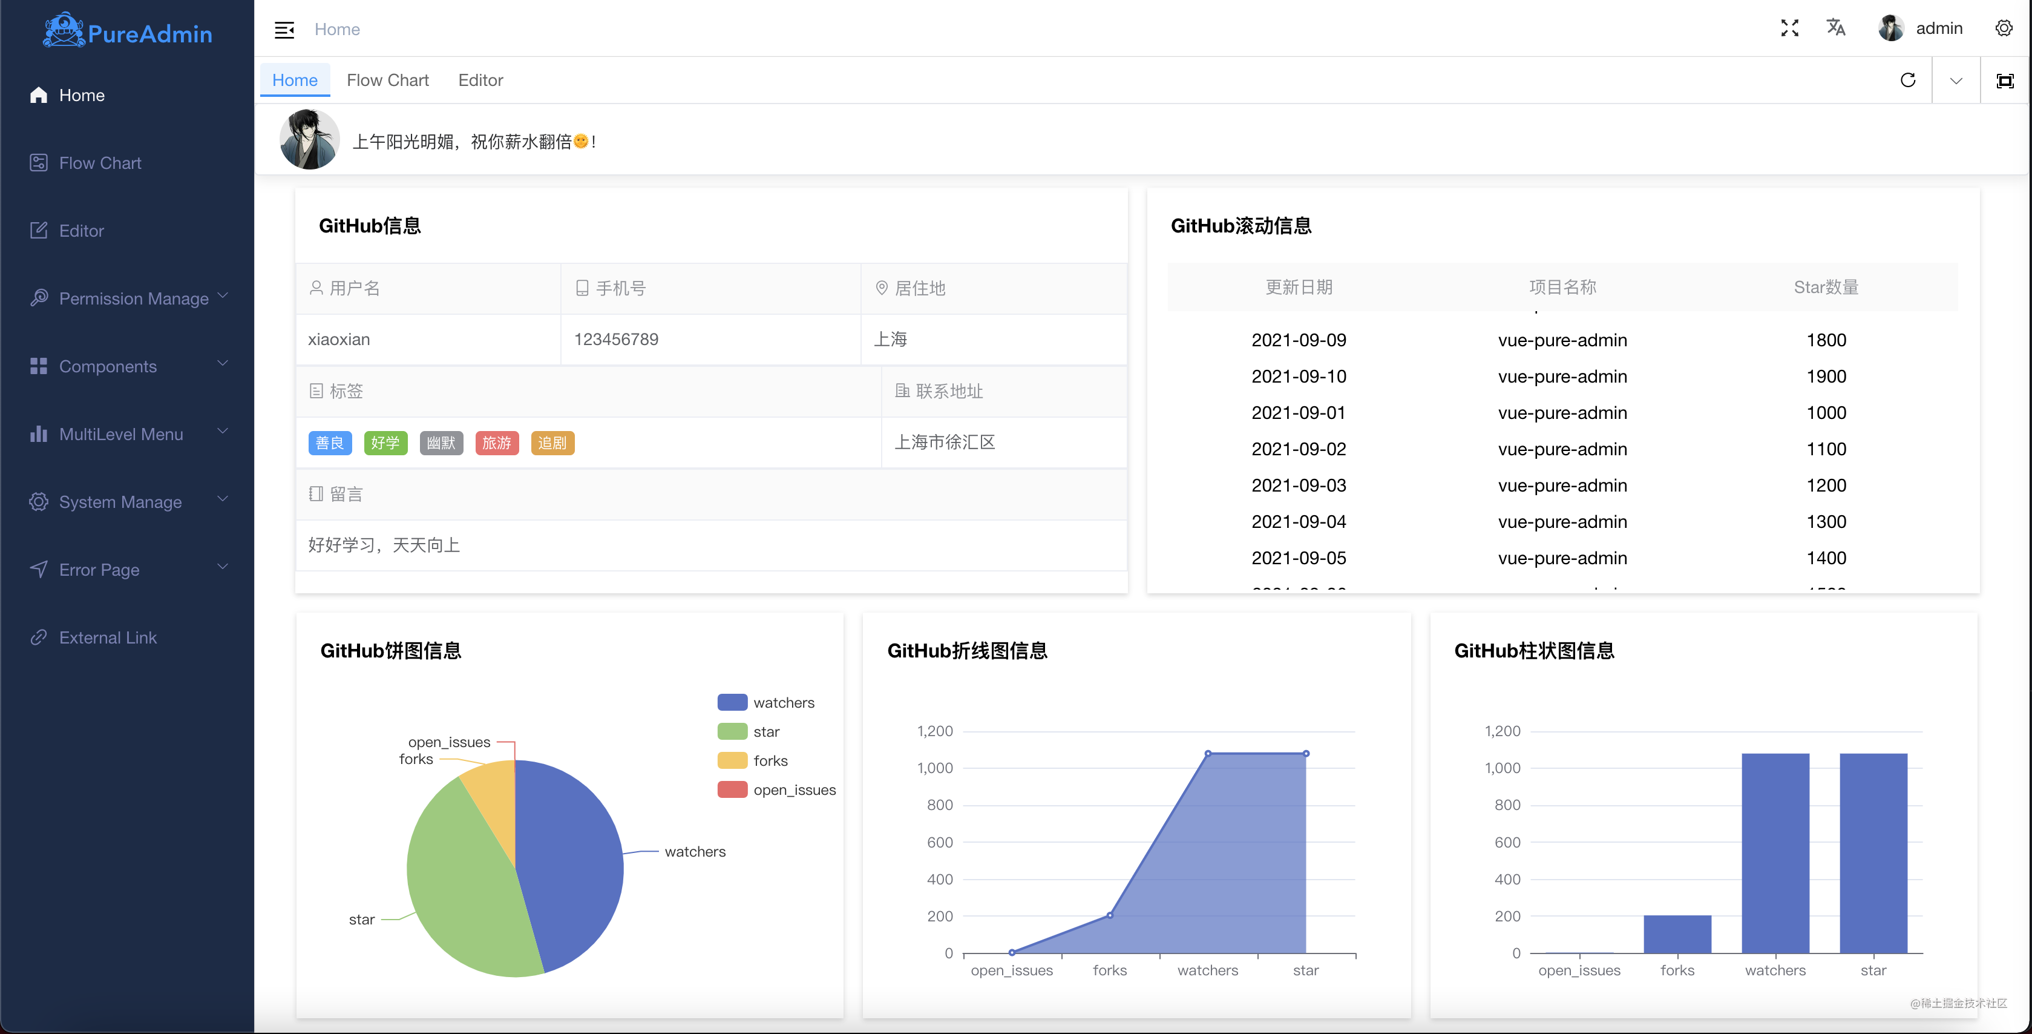Expand Permission Manage submenu chevron
2032x1034 pixels.
[x=223, y=296]
